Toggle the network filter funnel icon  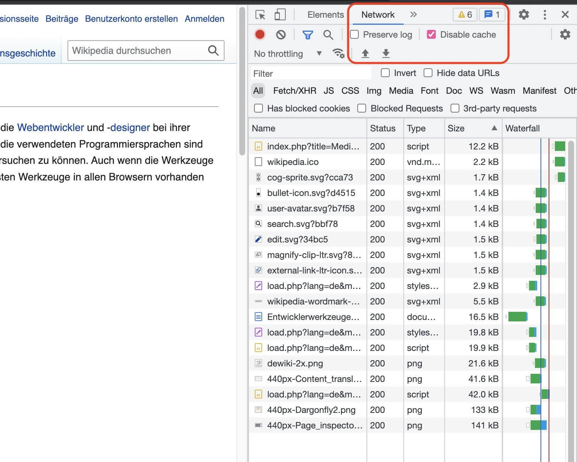pyautogui.click(x=307, y=35)
